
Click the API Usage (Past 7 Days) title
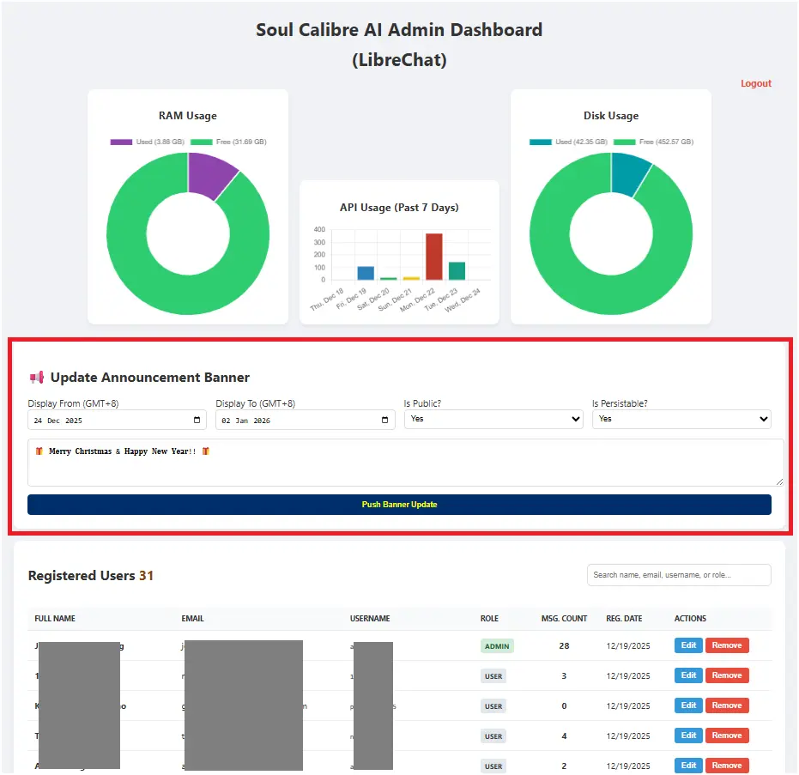point(400,208)
